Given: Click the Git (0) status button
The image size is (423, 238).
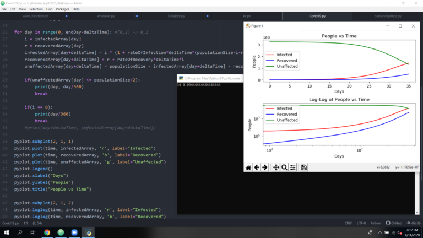Looking at the screenshot, I should (x=413, y=223).
